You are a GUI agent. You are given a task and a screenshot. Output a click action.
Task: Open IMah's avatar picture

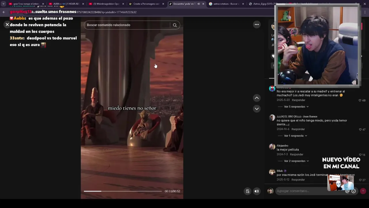pos(272,172)
